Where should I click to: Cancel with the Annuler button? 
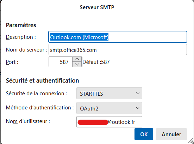(171, 134)
